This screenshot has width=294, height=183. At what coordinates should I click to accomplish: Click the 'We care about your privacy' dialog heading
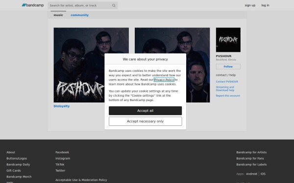[146, 59]
